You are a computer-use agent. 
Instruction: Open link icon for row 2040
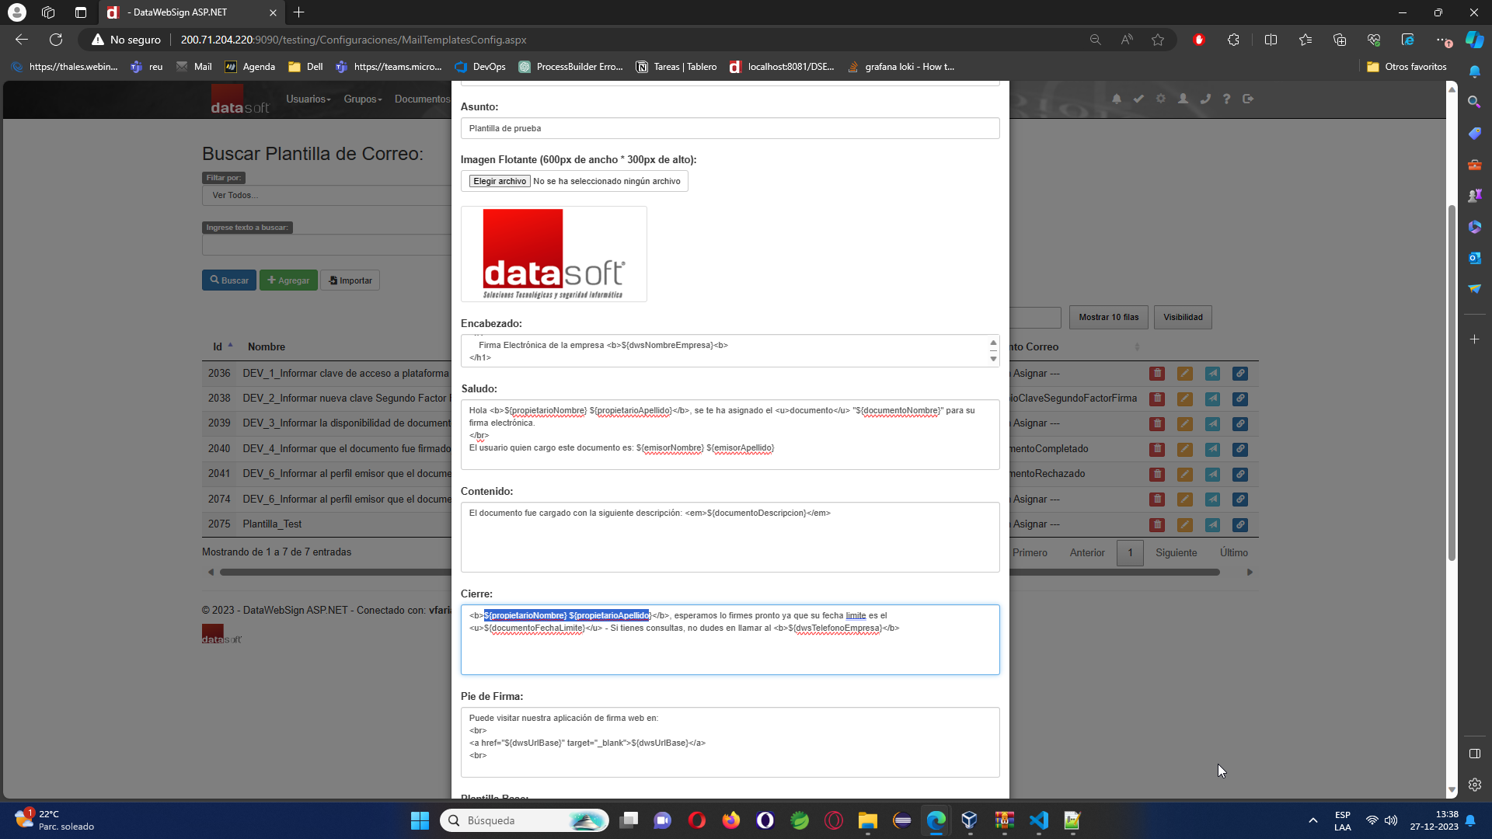coord(1240,449)
